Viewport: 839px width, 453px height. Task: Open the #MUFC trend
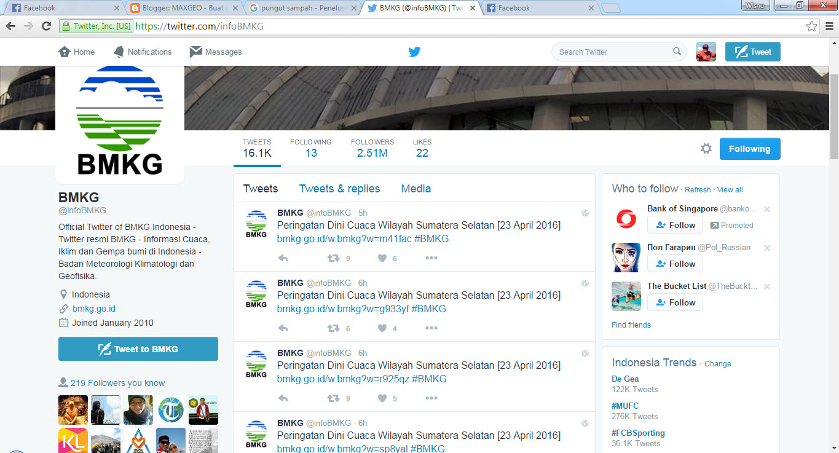point(624,406)
